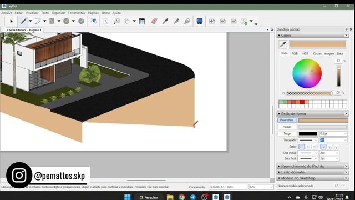Open the Editar menu
Screen dimensions: 355x200
(x=19, y=13)
